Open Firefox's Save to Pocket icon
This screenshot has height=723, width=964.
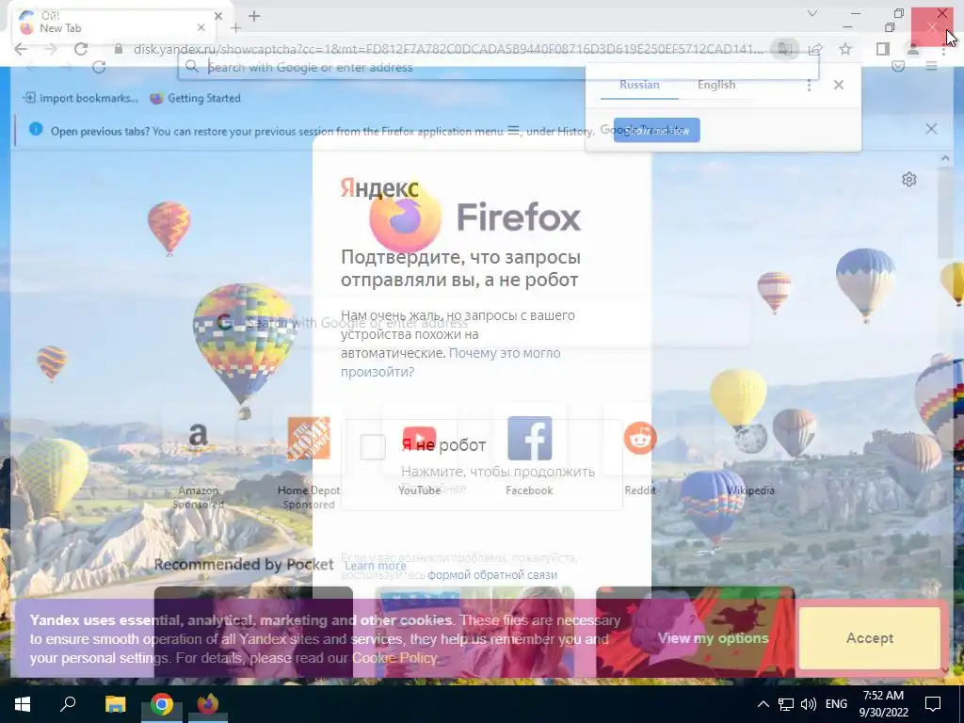point(898,67)
